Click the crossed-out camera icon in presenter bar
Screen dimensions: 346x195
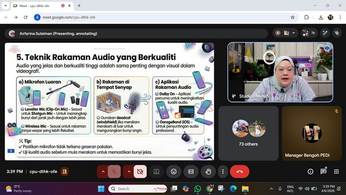287,33
